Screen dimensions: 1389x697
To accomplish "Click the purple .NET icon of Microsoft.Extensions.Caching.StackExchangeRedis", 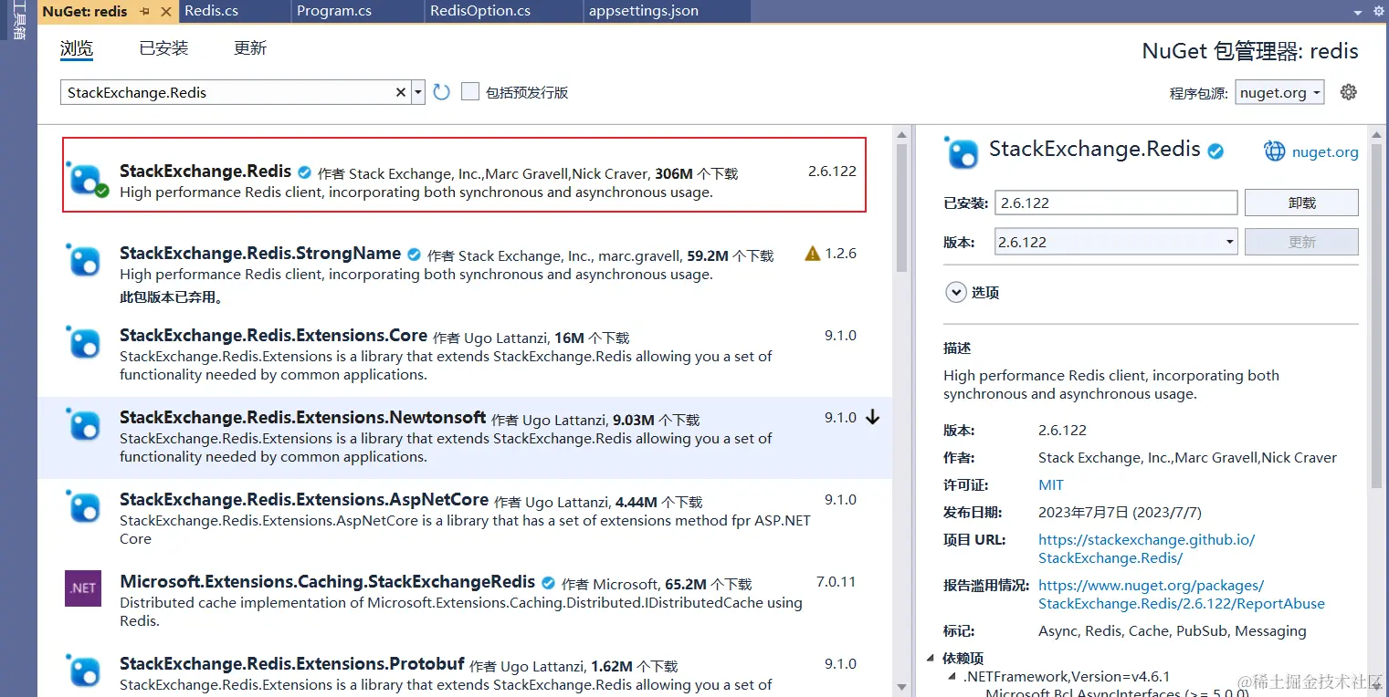I will (83, 588).
